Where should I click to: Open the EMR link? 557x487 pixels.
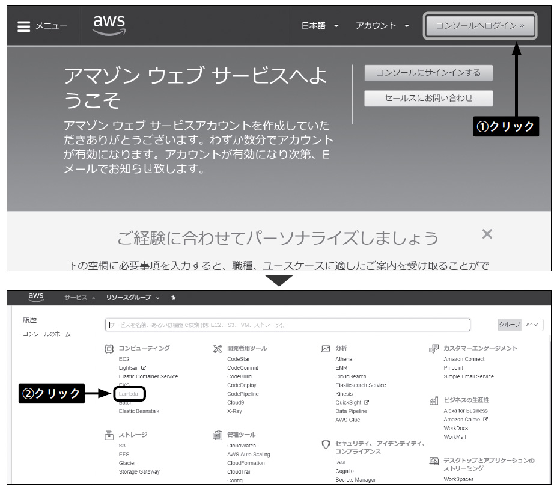point(341,368)
